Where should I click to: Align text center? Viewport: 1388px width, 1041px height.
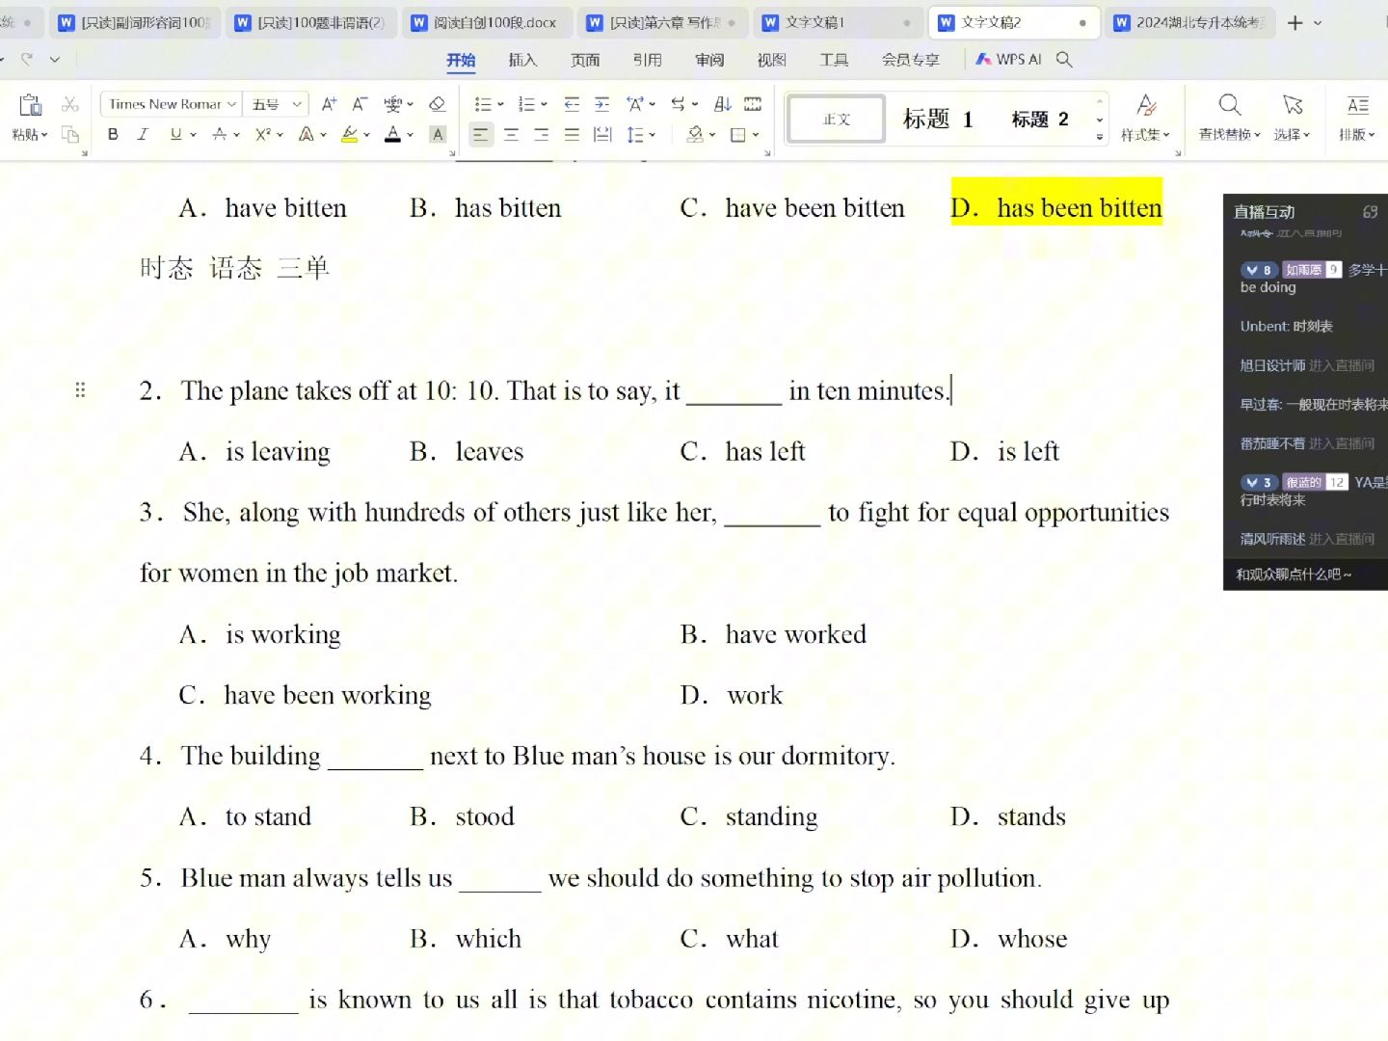pyautogui.click(x=511, y=135)
